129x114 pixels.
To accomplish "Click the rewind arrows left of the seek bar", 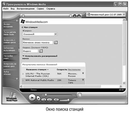I will (x=43, y=95).
